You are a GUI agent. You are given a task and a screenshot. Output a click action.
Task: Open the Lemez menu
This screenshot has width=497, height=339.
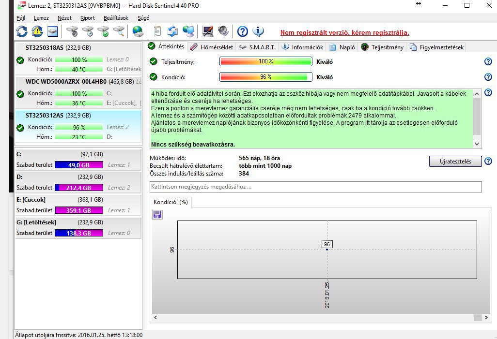41,18
